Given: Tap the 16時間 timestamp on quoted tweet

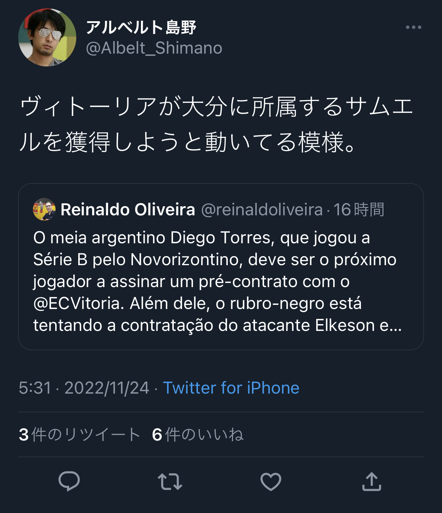Looking at the screenshot, I should (x=359, y=210).
